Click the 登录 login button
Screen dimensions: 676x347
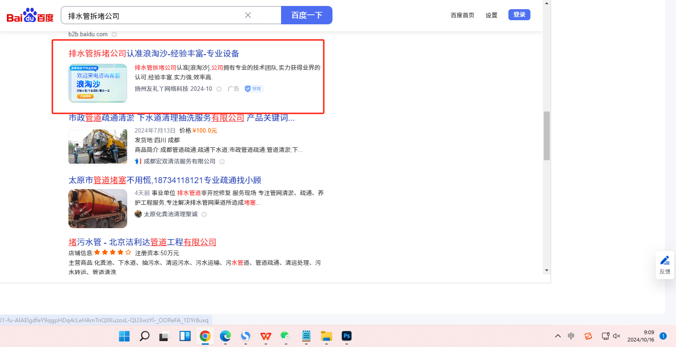(519, 15)
